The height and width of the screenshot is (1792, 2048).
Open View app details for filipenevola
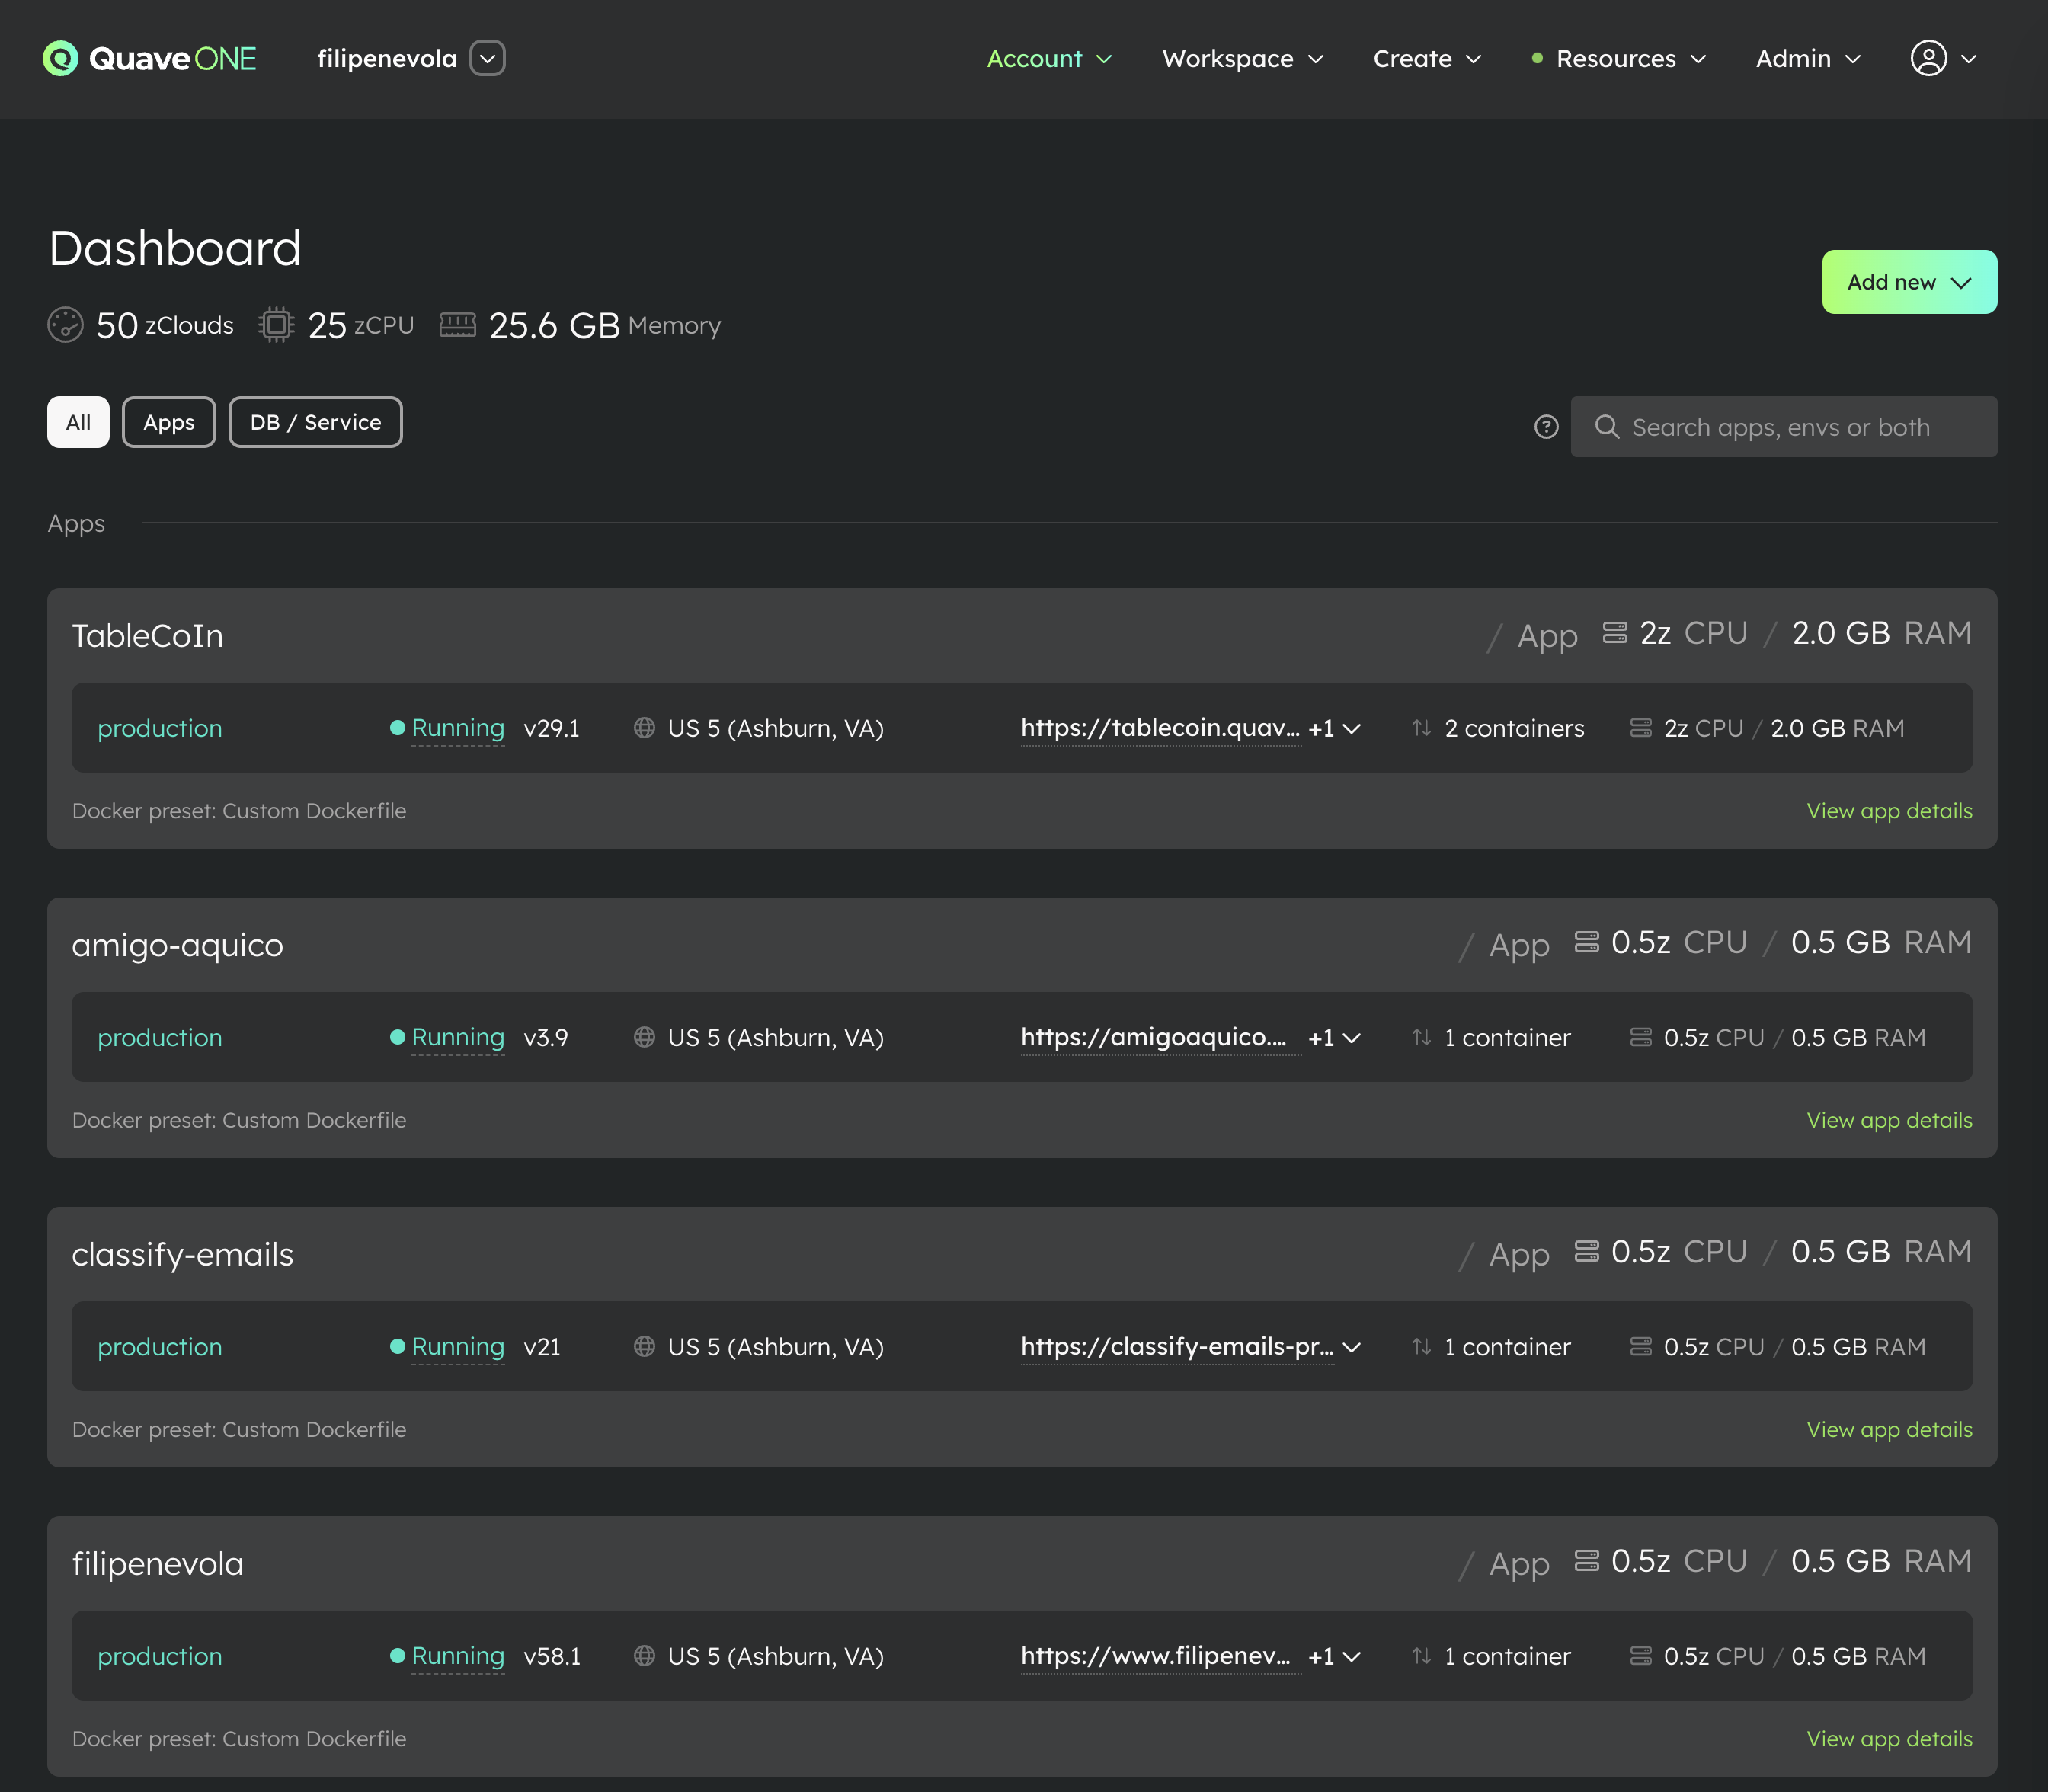coord(1889,1739)
